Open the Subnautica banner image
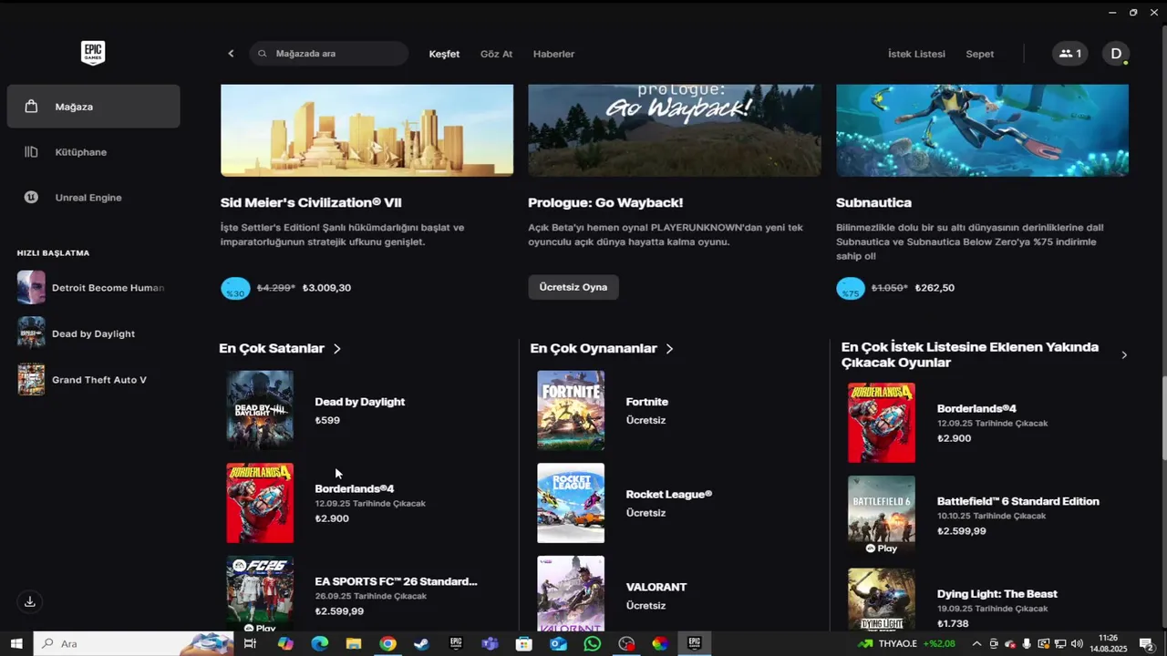This screenshot has width=1167, height=656. pyautogui.click(x=982, y=129)
